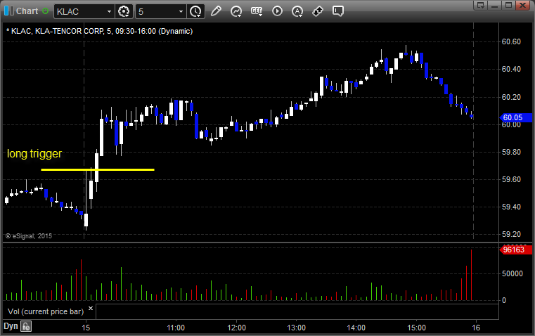The image size is (535, 336).
Task: Open the time template clock menu
Action: (x=196, y=11)
